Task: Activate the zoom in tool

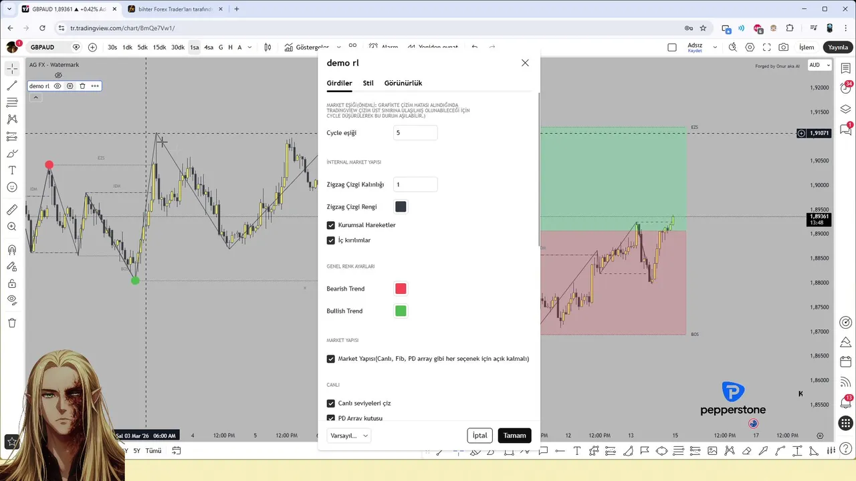Action: (12, 227)
